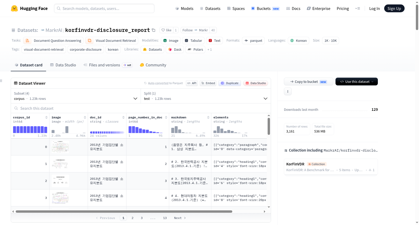Click the Datasets library icon
Screen dimensions: 419x225
click(x=145, y=50)
